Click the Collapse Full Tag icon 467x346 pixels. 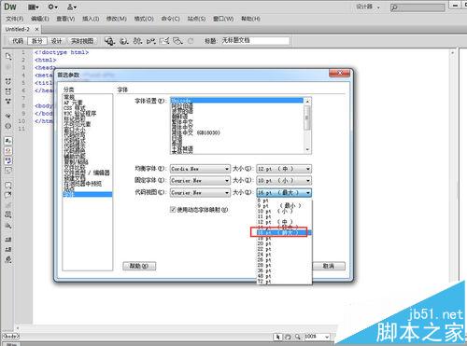[8, 81]
